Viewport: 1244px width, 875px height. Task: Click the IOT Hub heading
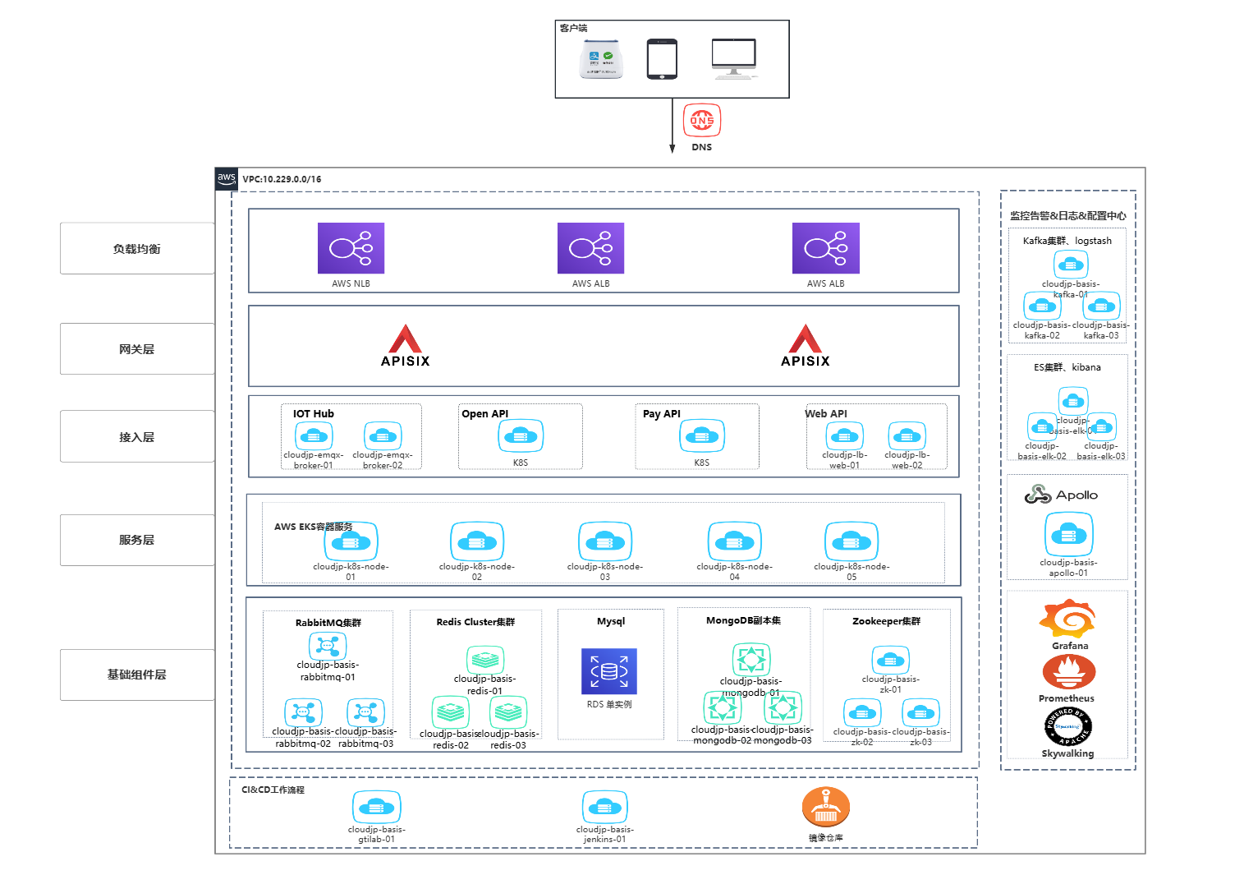314,413
